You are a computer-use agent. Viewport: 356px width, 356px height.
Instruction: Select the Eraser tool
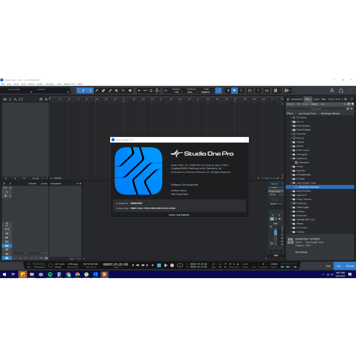(103, 90)
